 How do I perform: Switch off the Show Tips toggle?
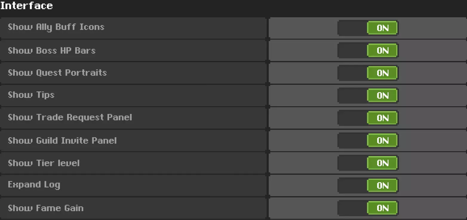[x=368, y=96]
